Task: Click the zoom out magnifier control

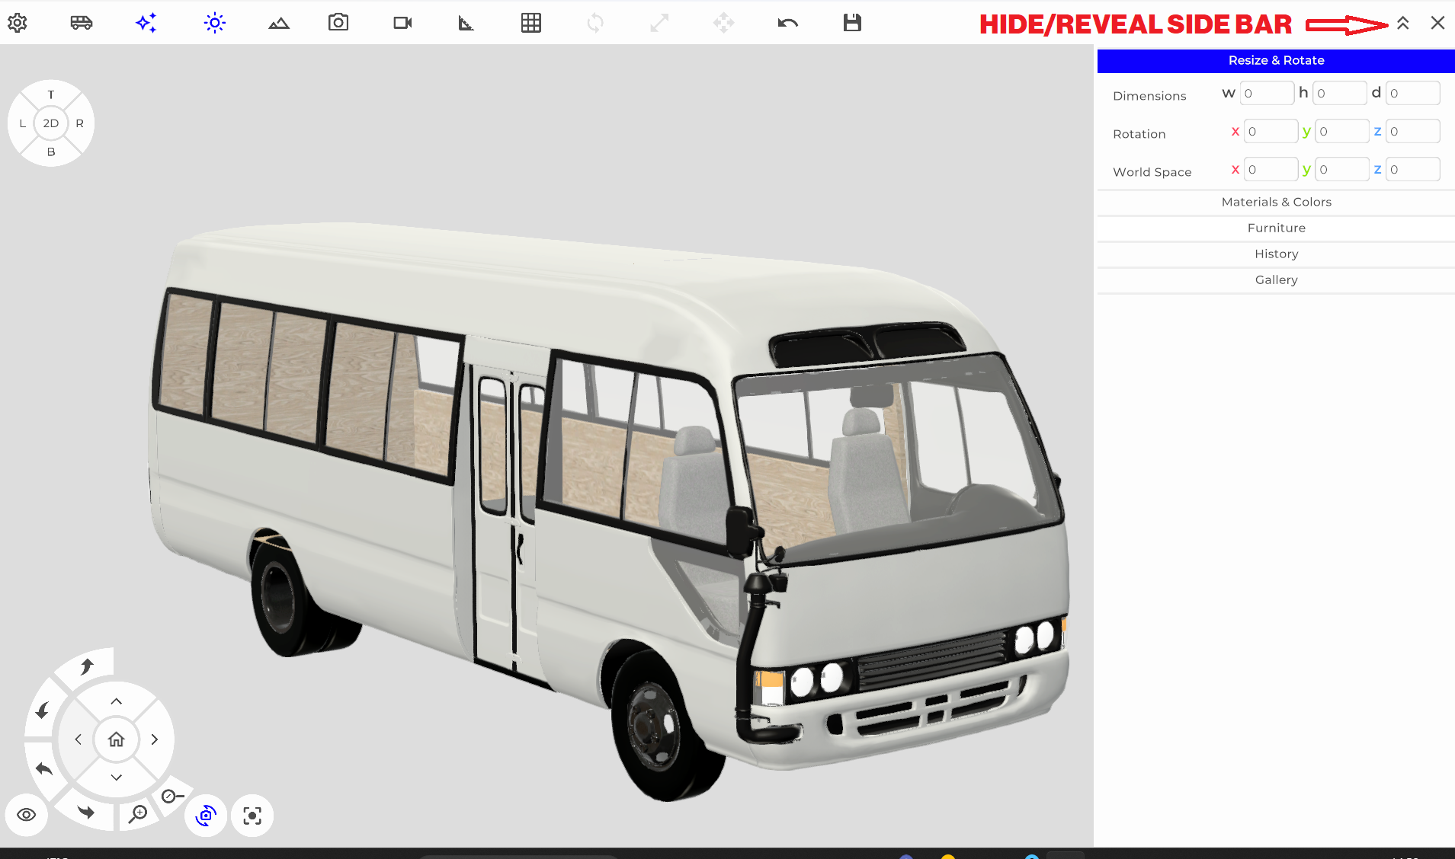Action: click(171, 797)
